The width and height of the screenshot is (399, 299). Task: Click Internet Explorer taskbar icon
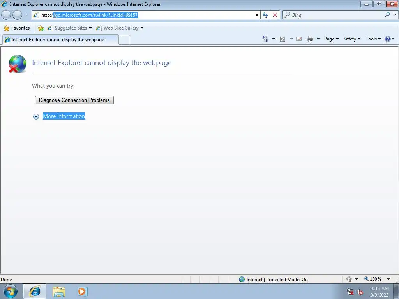35,291
